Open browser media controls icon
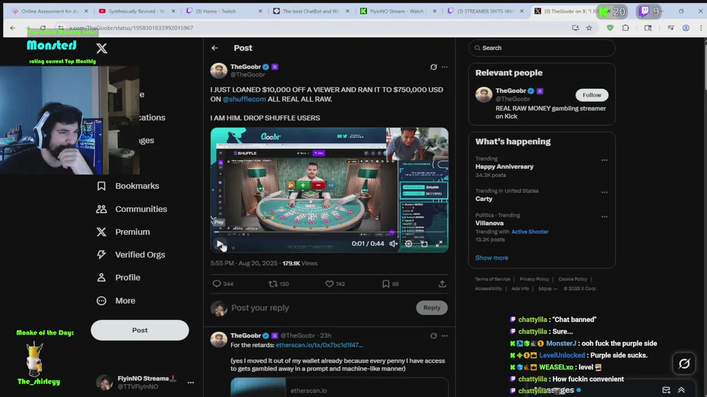Viewport: 707px width, 397px height. pos(671,28)
